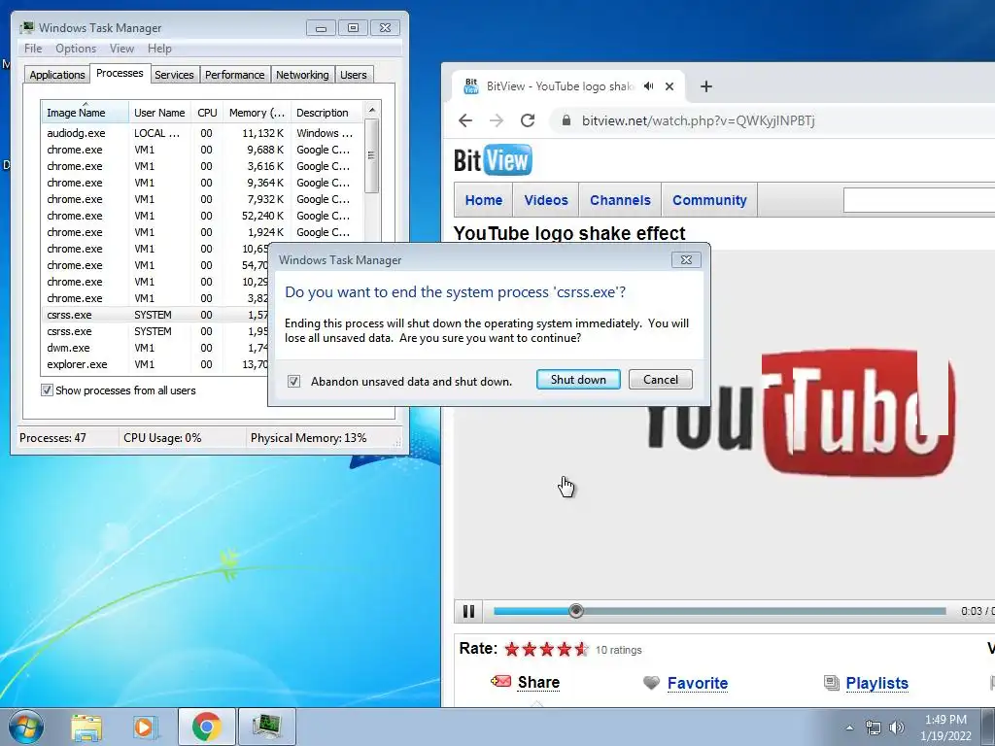Select csrss.exe row below the highlighted one

point(154,331)
